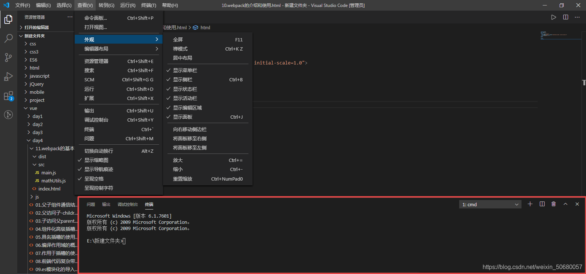The height and width of the screenshot is (274, 586).
Task: Choose 禅模式 zen mode entry
Action: pos(208,49)
